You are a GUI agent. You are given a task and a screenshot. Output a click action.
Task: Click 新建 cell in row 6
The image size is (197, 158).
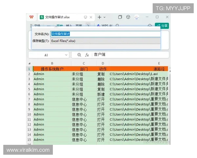103,94
